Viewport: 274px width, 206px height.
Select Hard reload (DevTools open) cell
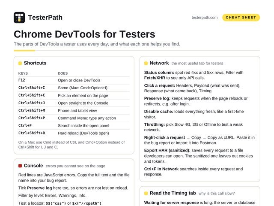pos(83,133)
